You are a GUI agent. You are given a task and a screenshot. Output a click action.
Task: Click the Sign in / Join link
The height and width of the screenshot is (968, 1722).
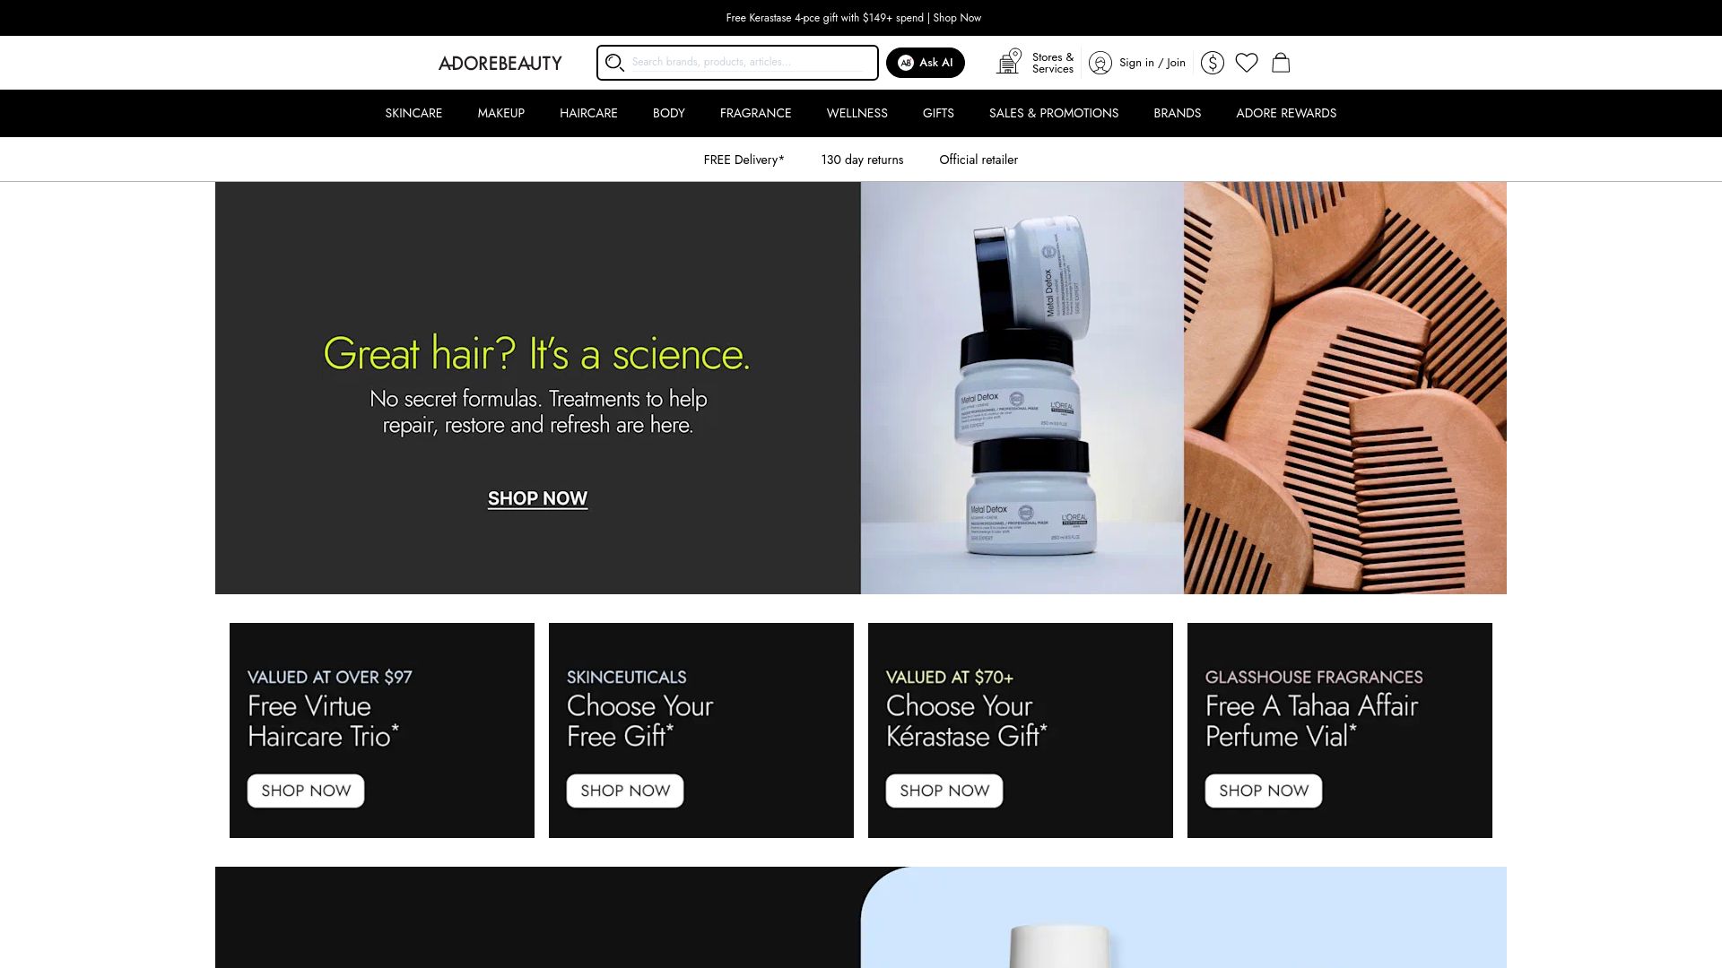point(1152,63)
